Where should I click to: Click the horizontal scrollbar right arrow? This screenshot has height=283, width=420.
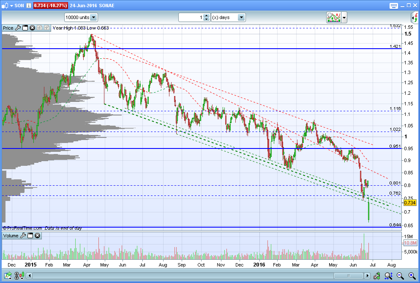(367, 276)
